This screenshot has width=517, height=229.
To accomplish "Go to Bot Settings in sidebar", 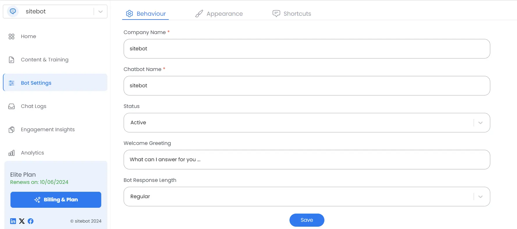I will [x=36, y=83].
